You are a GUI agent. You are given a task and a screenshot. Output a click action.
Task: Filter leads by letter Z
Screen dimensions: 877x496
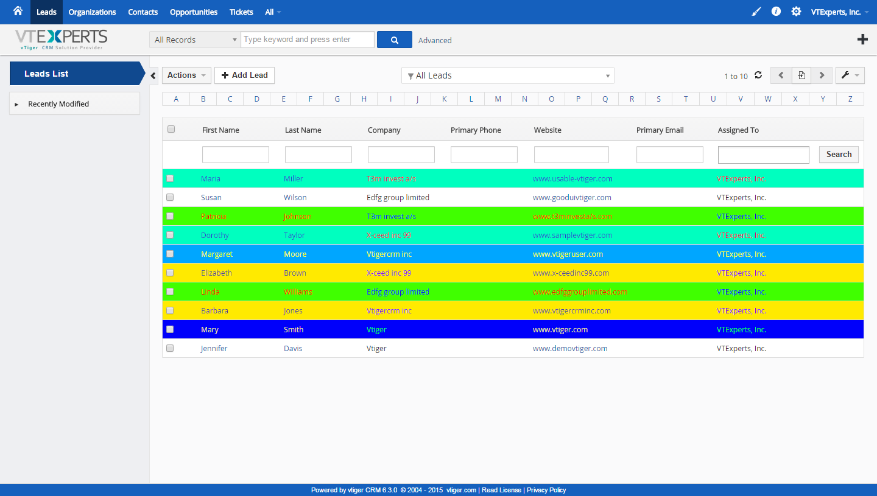[x=850, y=99]
